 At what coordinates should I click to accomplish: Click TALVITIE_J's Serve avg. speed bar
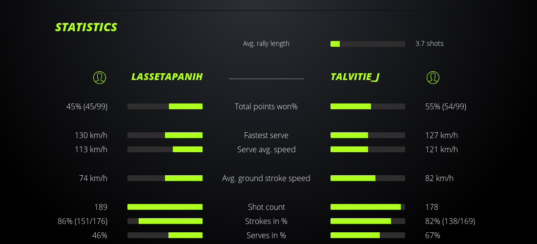coord(368,149)
